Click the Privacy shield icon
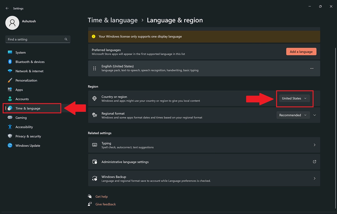Image resolution: width=337 pixels, height=214 pixels. tap(10, 136)
